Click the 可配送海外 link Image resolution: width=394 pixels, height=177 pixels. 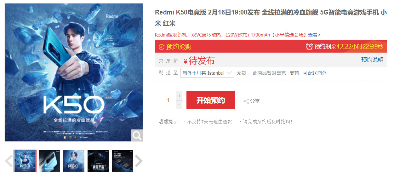pyautogui.click(x=315, y=73)
